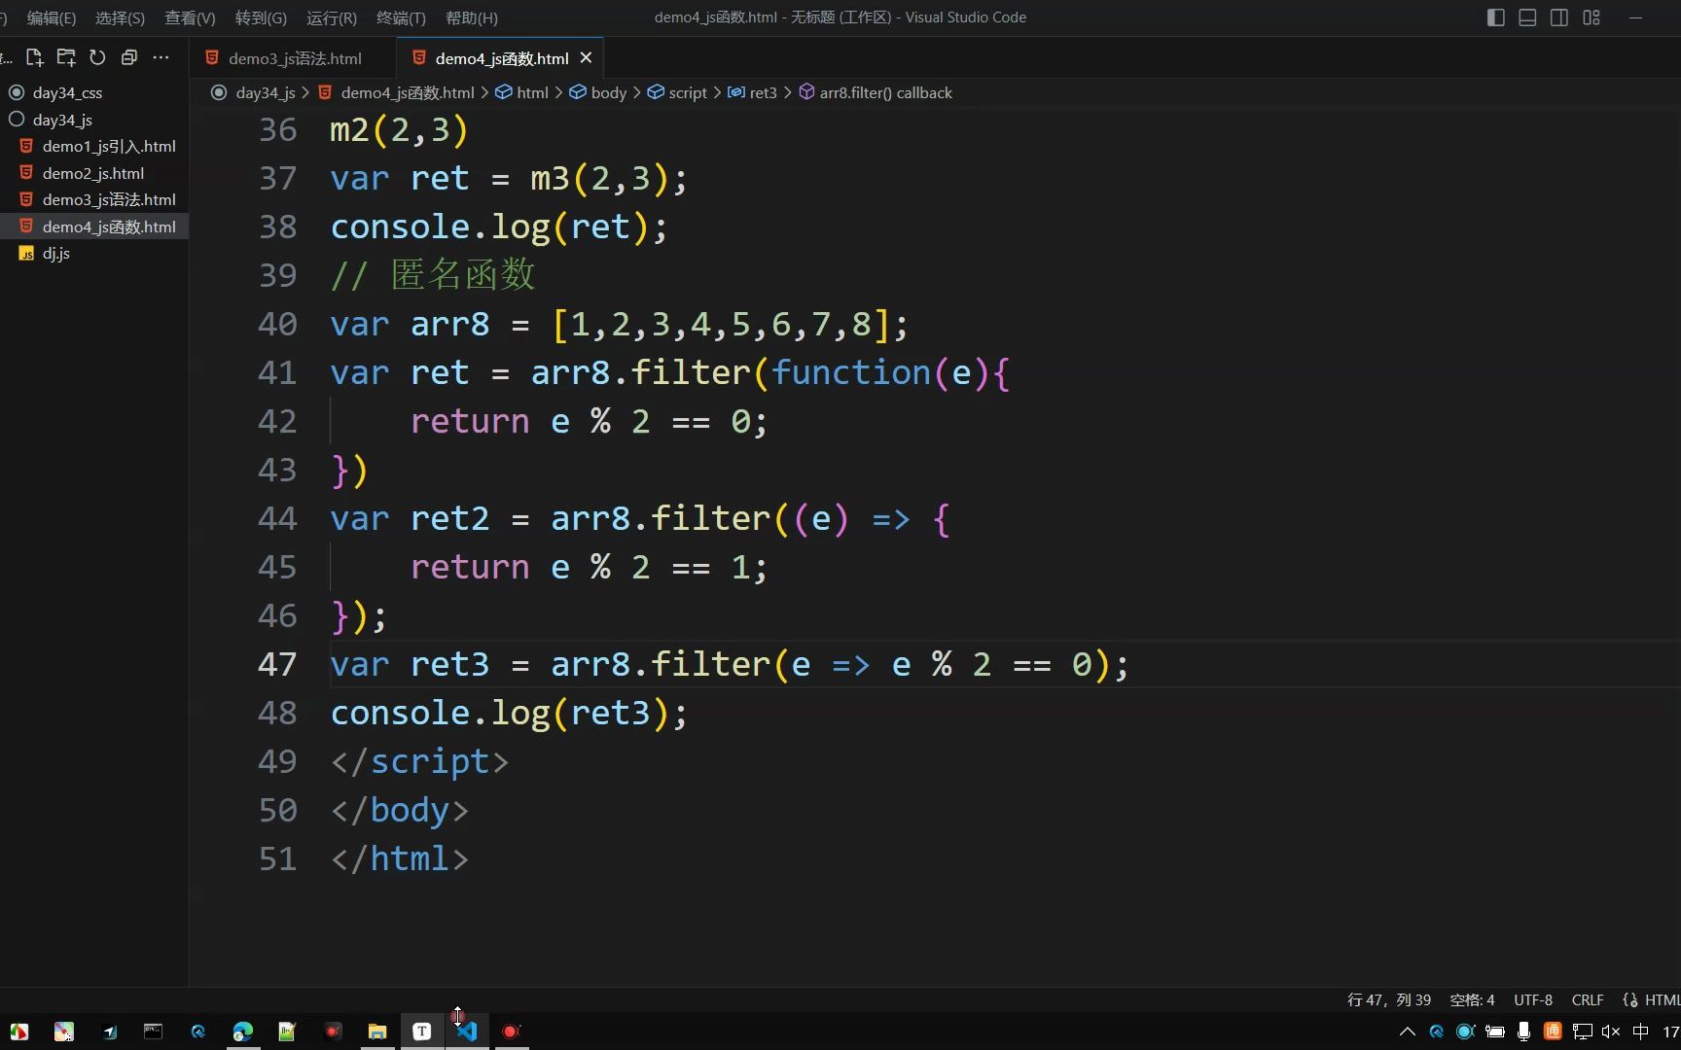Show hidden system tray icons chevron

pyautogui.click(x=1407, y=1032)
